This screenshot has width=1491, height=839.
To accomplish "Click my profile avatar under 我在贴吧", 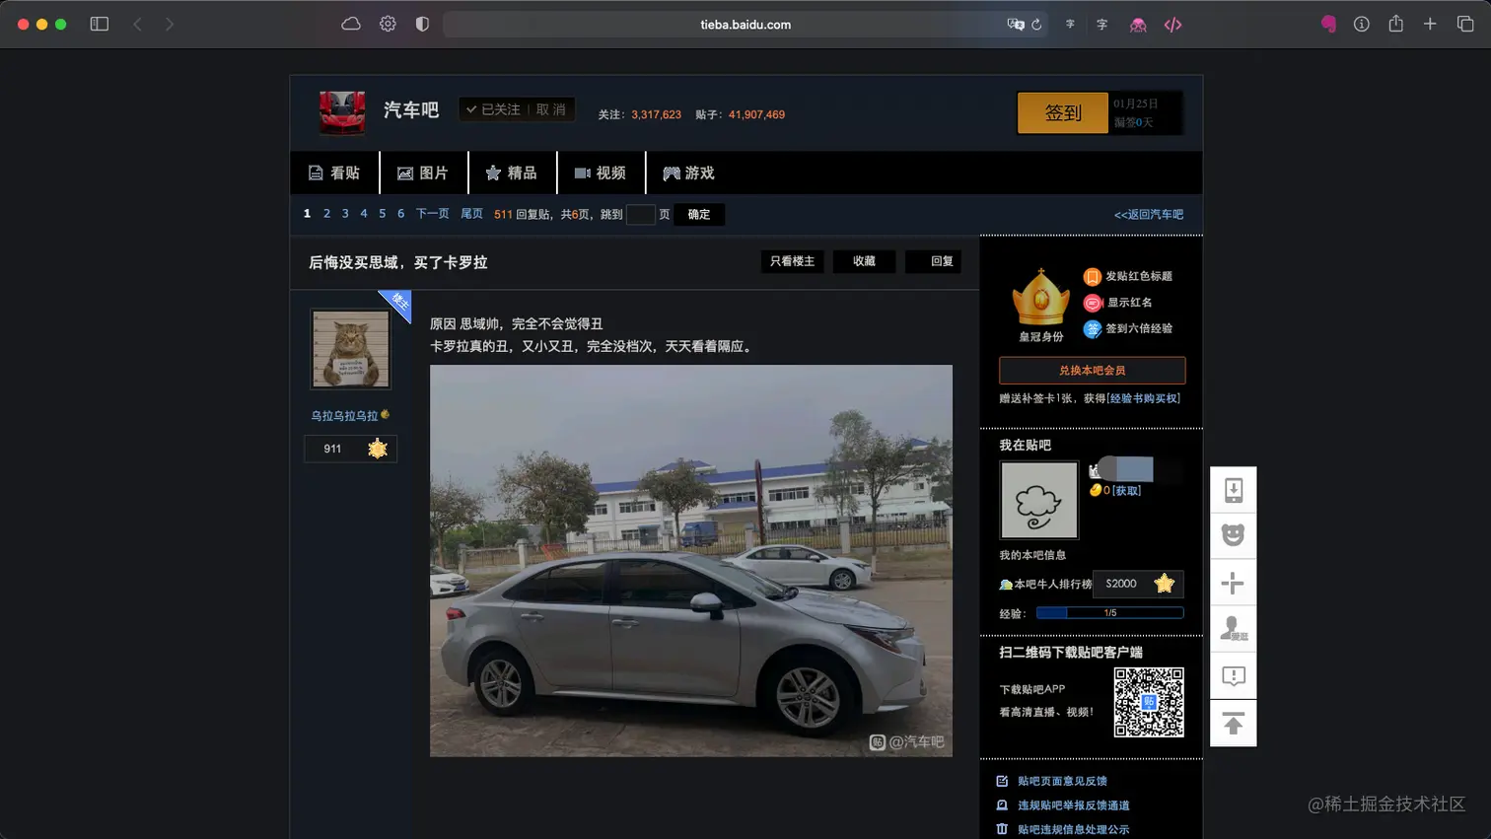I will click(x=1038, y=500).
